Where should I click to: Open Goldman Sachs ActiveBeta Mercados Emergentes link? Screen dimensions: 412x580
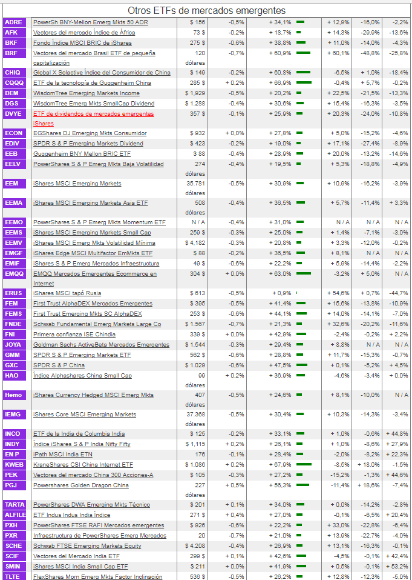point(101,344)
